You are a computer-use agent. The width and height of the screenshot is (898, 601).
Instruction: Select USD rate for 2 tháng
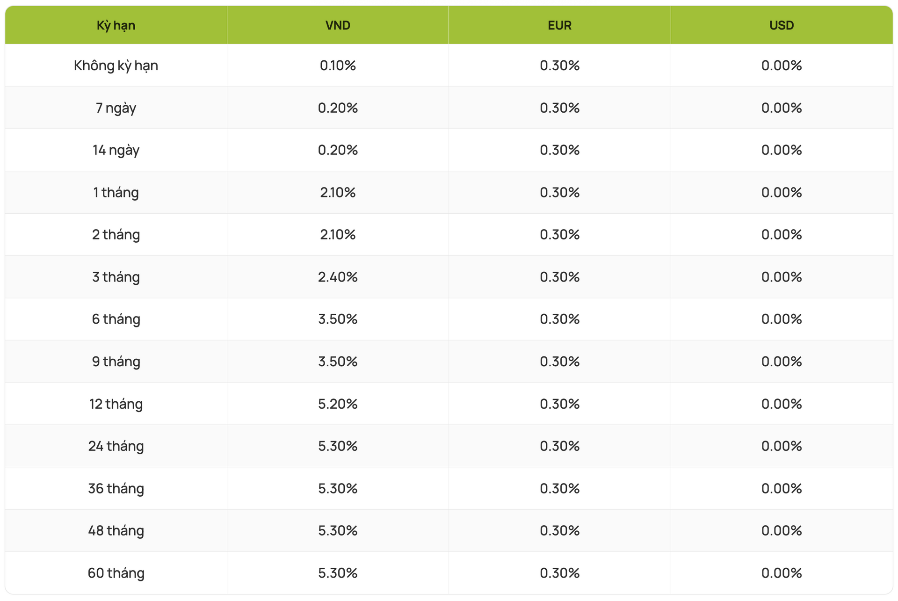click(x=782, y=235)
